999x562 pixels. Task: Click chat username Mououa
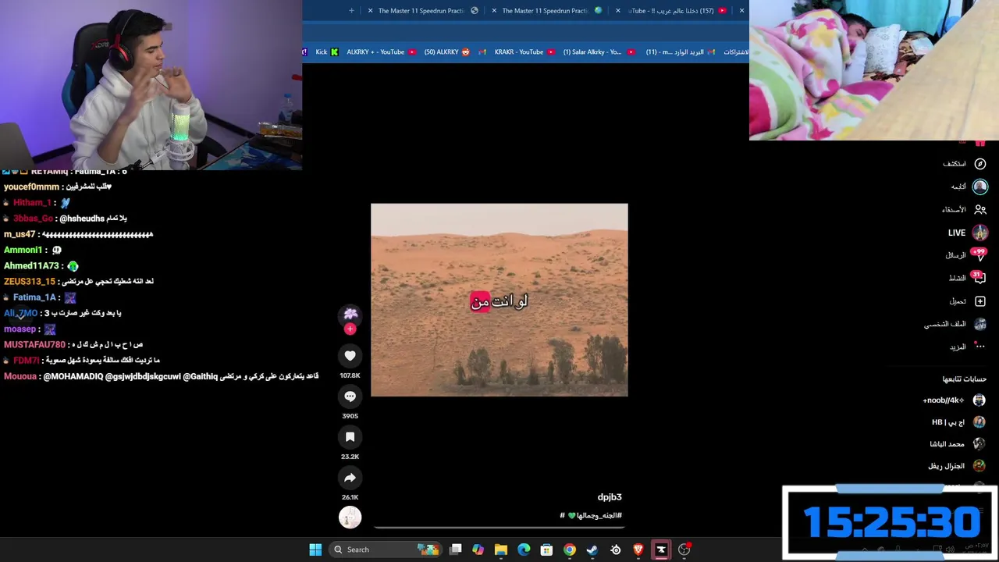tap(20, 376)
